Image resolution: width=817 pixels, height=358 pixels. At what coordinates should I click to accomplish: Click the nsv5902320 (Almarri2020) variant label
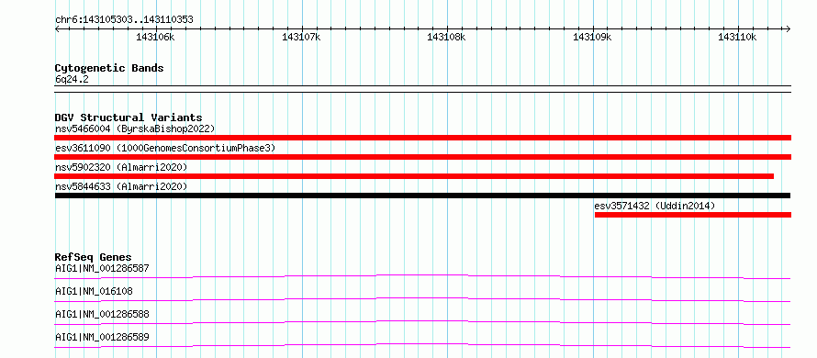(x=121, y=167)
